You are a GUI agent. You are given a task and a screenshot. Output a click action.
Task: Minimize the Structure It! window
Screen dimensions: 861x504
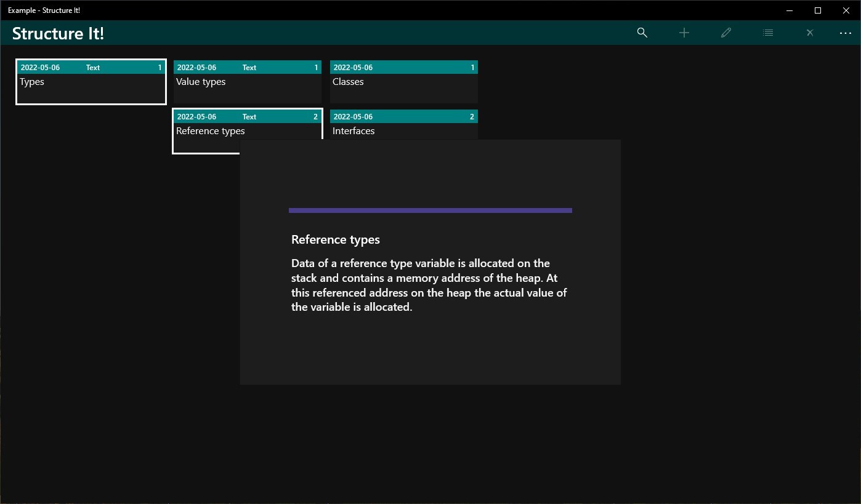(790, 10)
